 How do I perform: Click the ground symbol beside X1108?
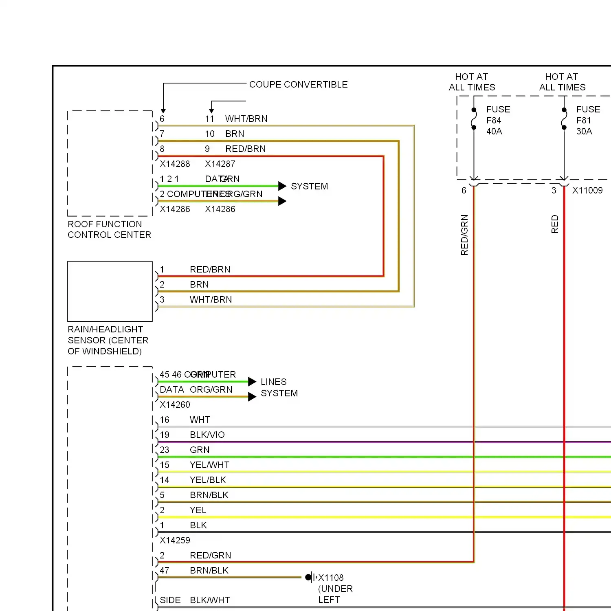pyautogui.click(x=311, y=577)
